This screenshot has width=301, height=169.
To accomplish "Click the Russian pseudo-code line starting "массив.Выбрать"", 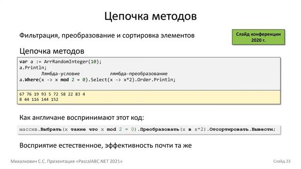I will tap(147, 130).
